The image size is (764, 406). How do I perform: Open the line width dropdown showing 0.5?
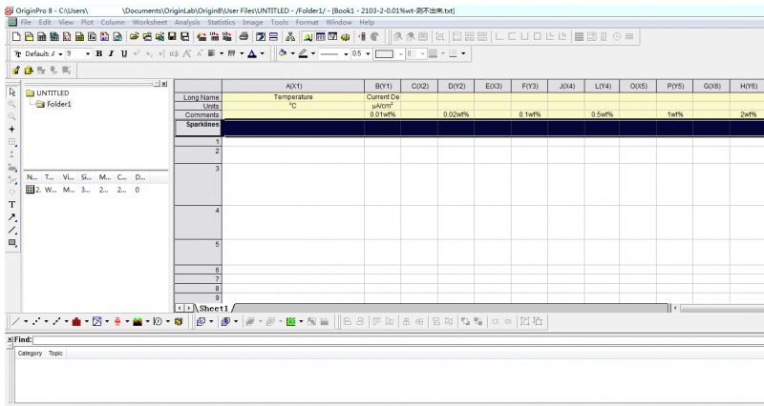(368, 54)
